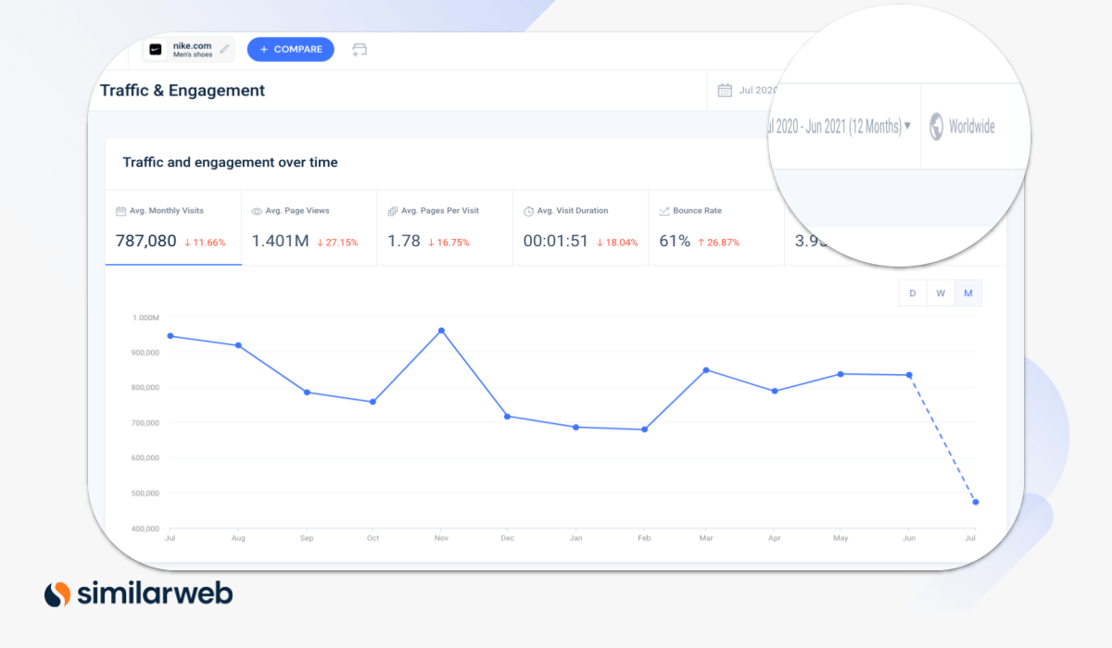Click the Traffic and engagement over time heading
This screenshot has width=1112, height=648.
[x=230, y=163]
